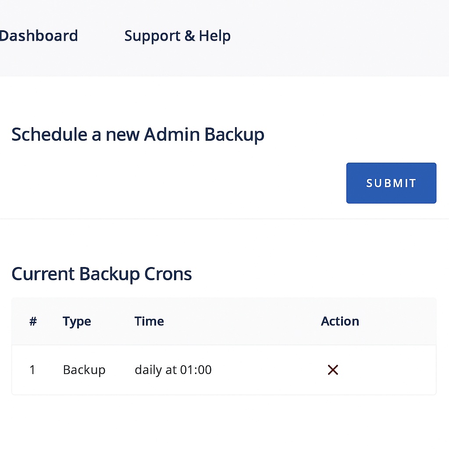Click the Time column header
The height and width of the screenshot is (449, 449).
click(x=149, y=321)
